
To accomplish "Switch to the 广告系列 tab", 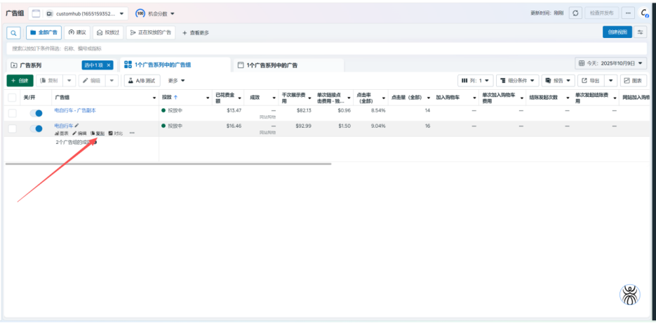I will click(x=32, y=65).
